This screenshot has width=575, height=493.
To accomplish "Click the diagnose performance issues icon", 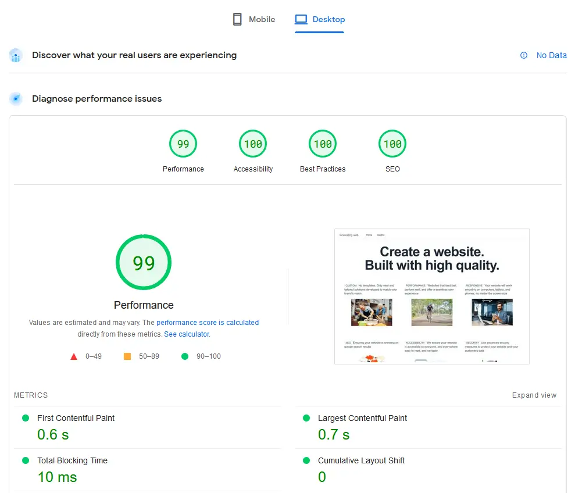I will [16, 98].
